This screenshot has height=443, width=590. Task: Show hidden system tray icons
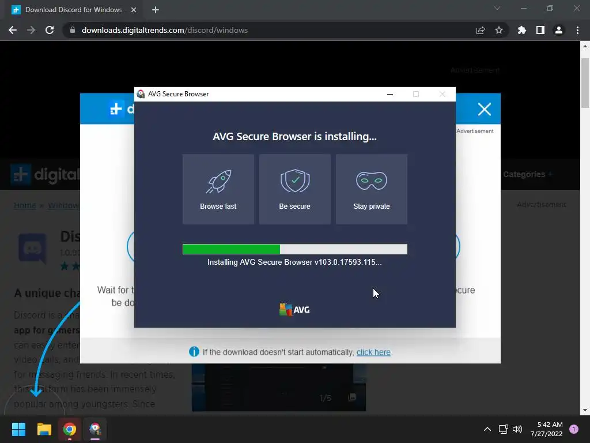(487, 429)
